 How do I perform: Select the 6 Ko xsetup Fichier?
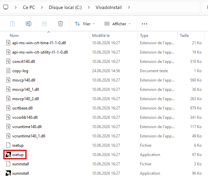pos(18,145)
